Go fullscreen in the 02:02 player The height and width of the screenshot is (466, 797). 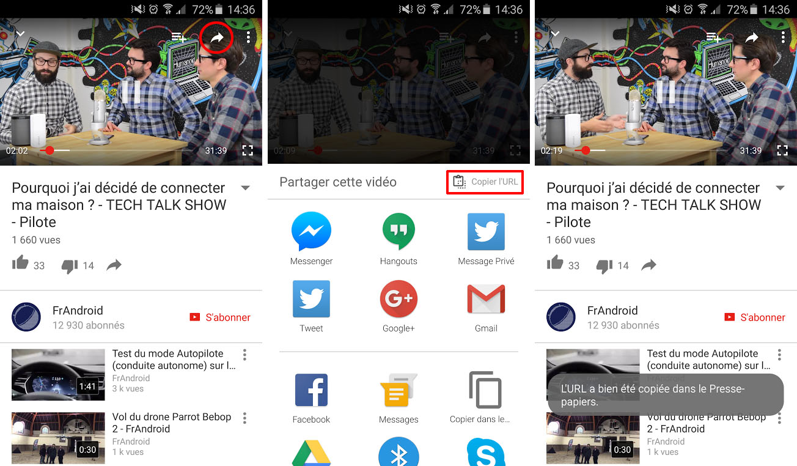point(248,150)
